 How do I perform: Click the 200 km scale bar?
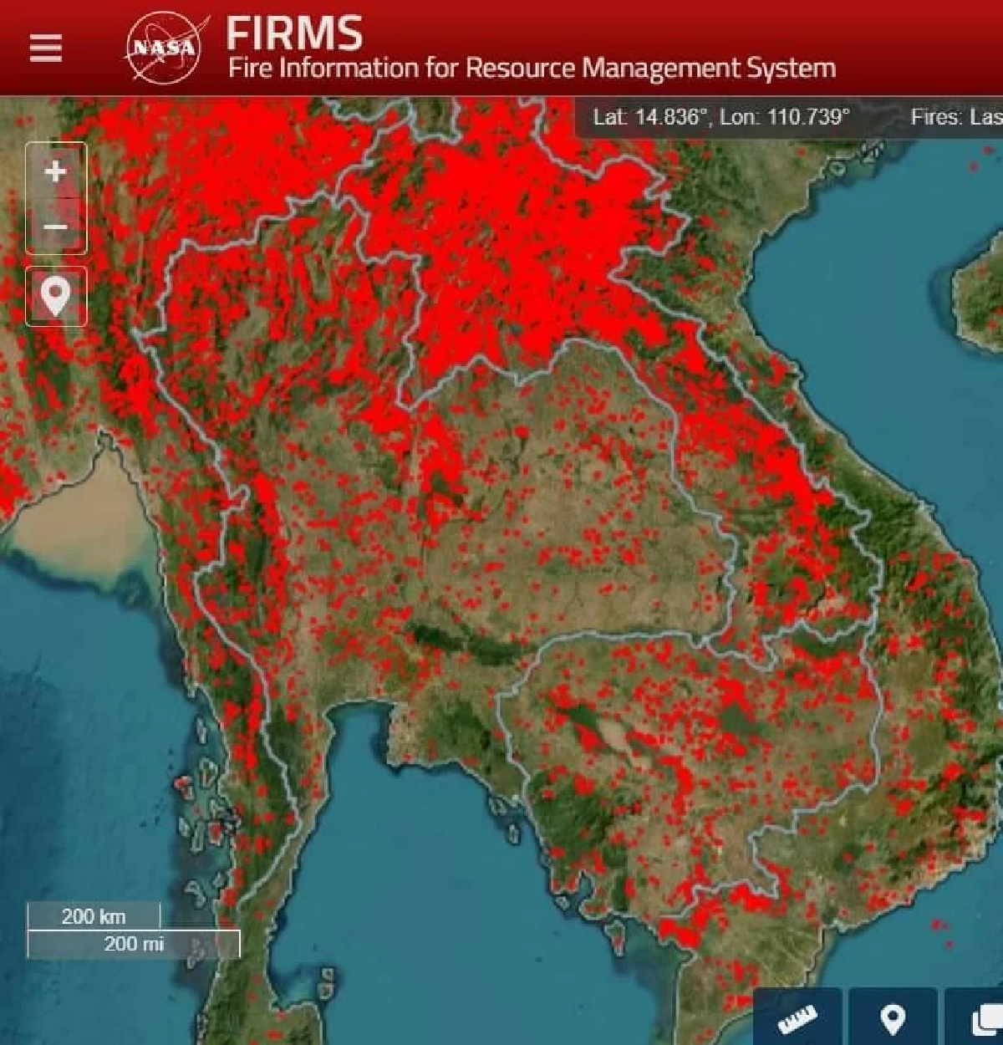[94, 916]
